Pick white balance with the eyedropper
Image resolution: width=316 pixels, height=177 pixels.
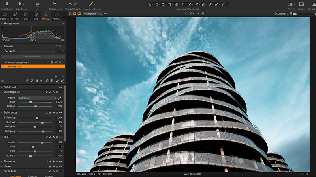pyautogui.click(x=60, y=97)
